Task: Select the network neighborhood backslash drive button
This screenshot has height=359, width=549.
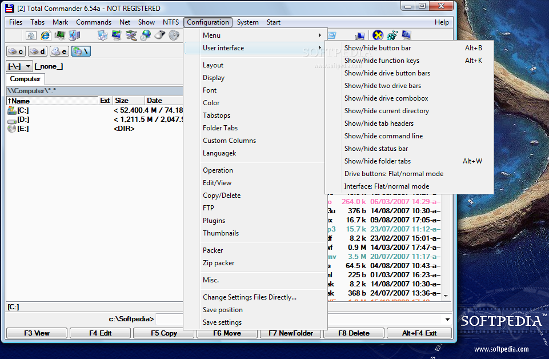Action: point(81,51)
